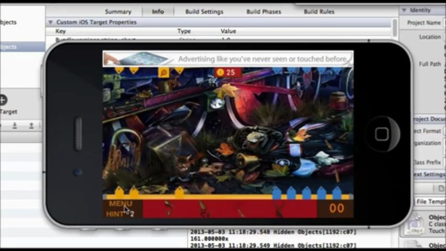Tap the HINT button in game

point(115,214)
